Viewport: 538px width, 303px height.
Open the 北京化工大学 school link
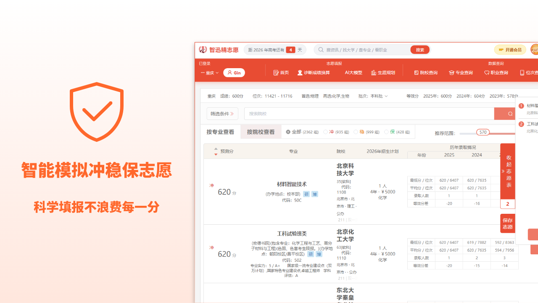[x=345, y=236]
